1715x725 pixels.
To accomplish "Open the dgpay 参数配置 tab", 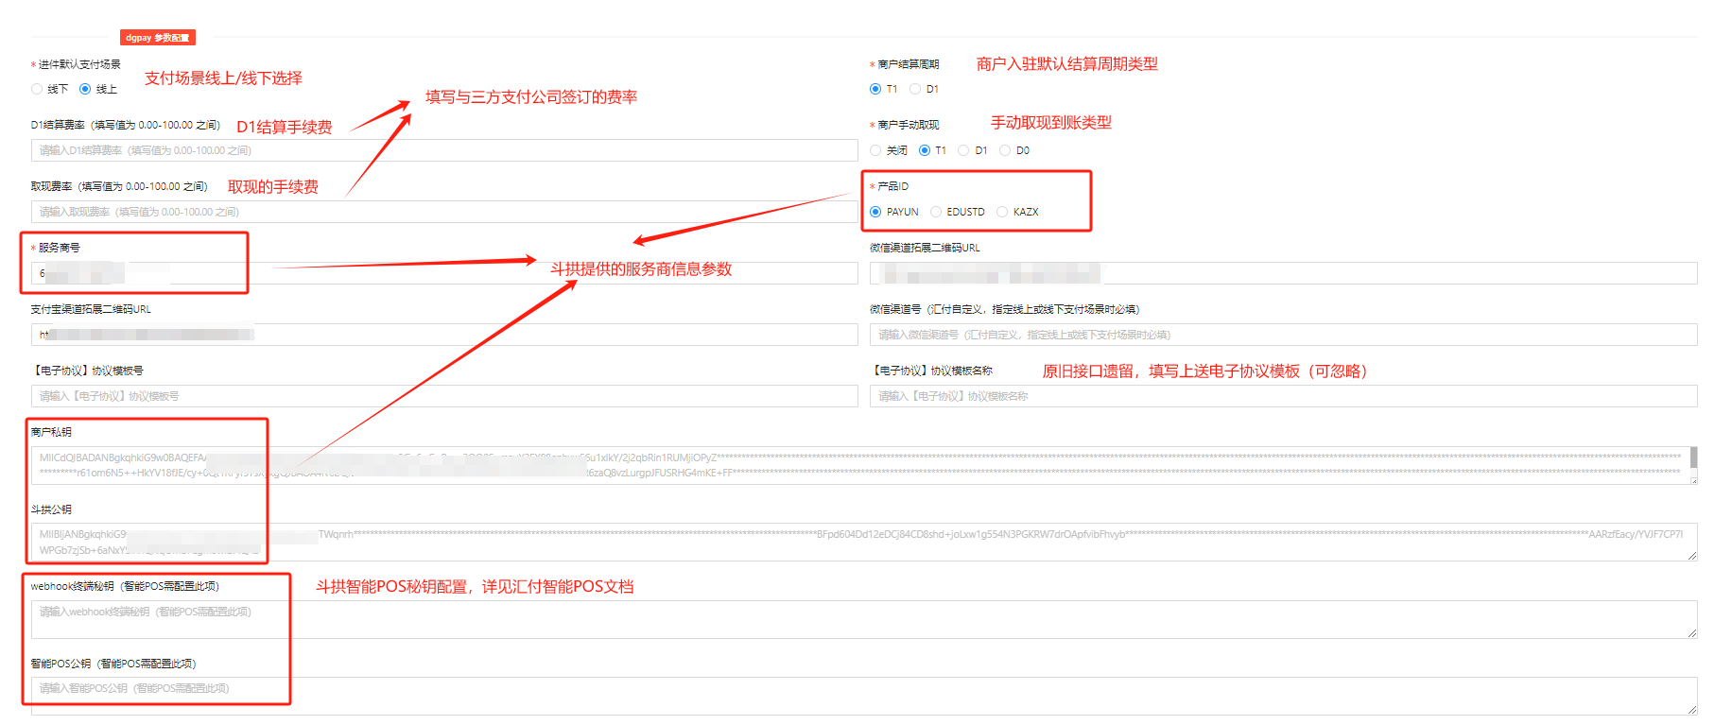I will coord(157,38).
